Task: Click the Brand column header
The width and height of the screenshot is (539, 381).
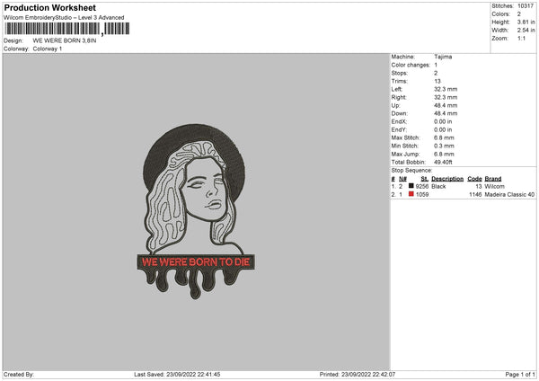Action: [x=493, y=179]
